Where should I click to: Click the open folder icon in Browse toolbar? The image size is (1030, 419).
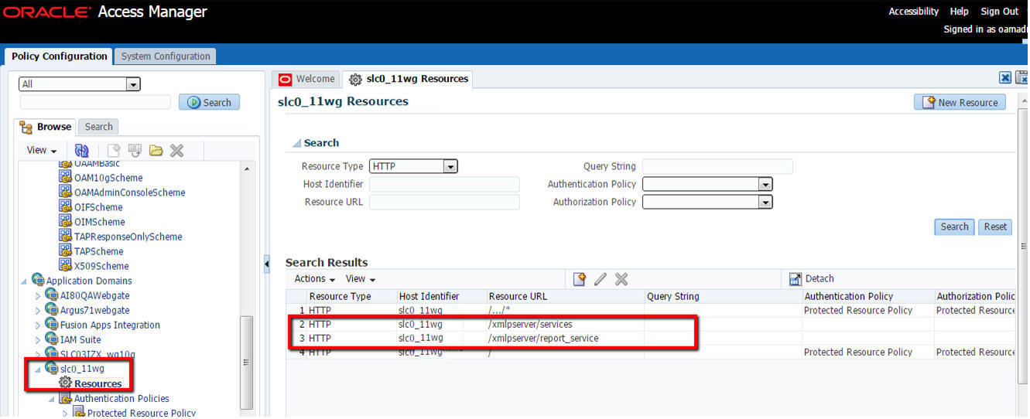156,151
